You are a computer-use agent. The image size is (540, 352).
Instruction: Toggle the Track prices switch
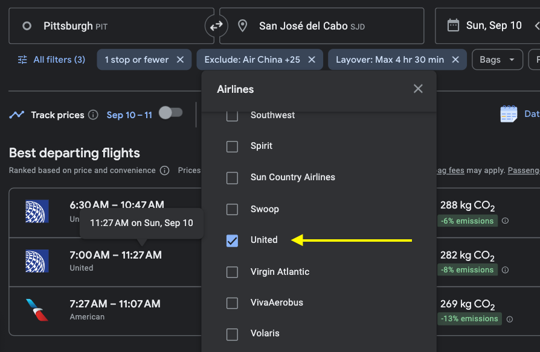point(171,113)
